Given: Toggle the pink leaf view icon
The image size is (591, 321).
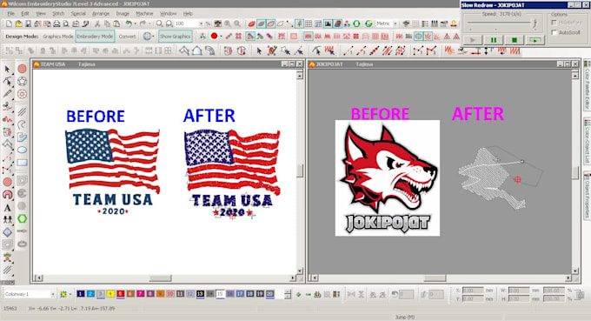Looking at the screenshot, I should [x=271, y=23].
